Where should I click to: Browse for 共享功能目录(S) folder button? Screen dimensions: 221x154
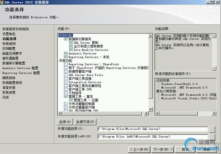(212, 129)
